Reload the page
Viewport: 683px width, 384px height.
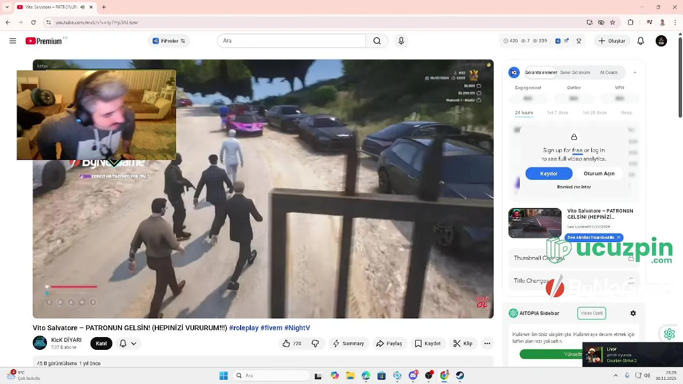(34, 22)
